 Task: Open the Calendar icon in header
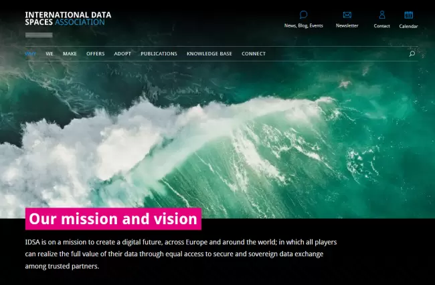(x=408, y=15)
